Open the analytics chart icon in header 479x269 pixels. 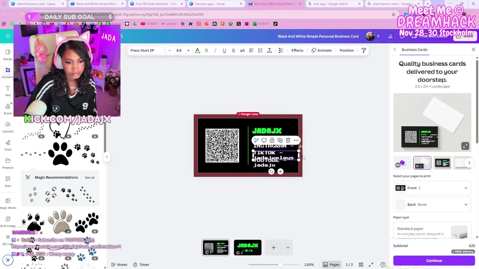tap(390, 36)
